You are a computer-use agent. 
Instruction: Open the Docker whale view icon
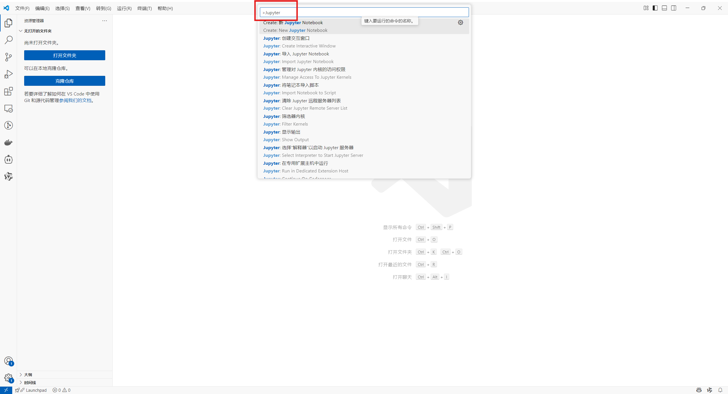pyautogui.click(x=9, y=142)
